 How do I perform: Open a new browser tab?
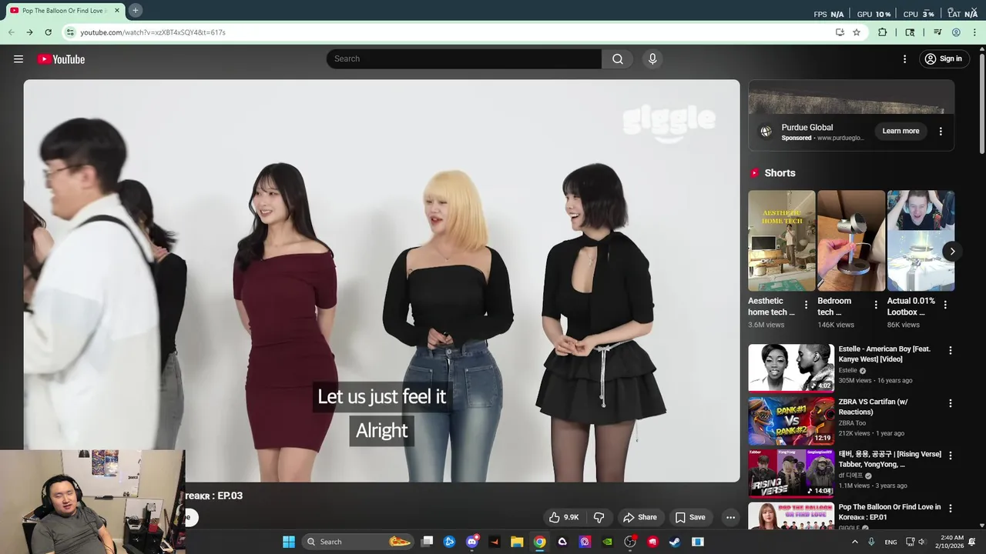pyautogui.click(x=135, y=10)
